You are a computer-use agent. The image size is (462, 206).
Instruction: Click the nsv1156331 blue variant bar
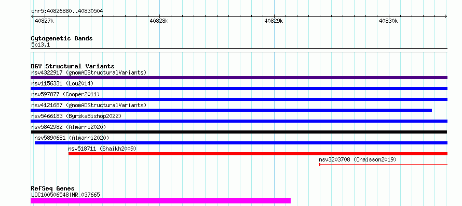[x=239, y=89]
